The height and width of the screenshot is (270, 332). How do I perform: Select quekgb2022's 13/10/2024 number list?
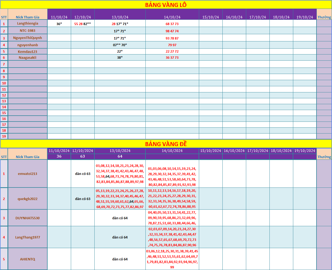[120, 199]
